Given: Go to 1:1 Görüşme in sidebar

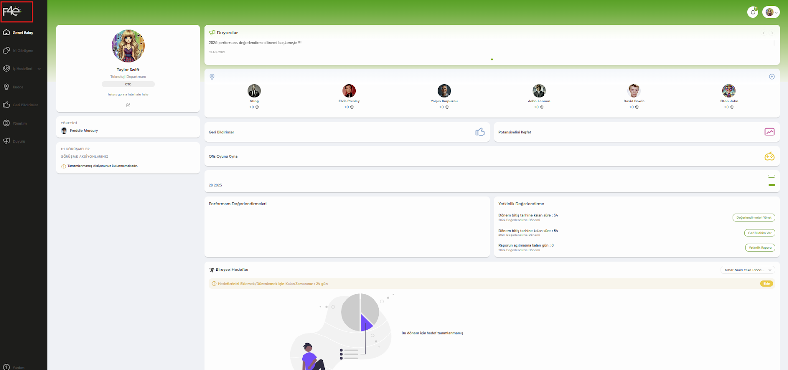Looking at the screenshot, I should tap(23, 51).
